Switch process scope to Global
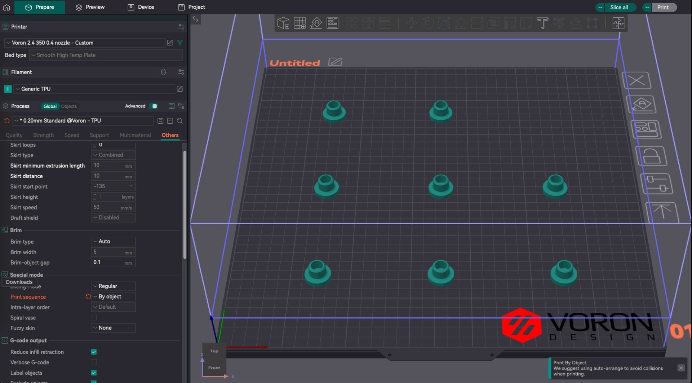 coord(50,106)
